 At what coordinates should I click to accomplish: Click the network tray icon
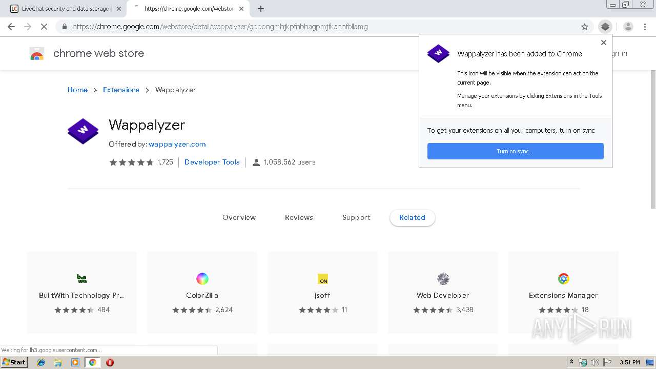pos(583,362)
